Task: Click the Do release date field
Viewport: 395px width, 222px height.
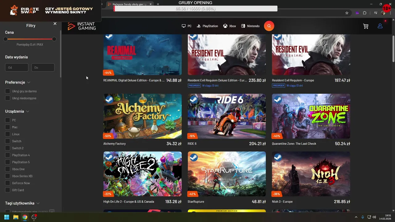Action: [43, 68]
